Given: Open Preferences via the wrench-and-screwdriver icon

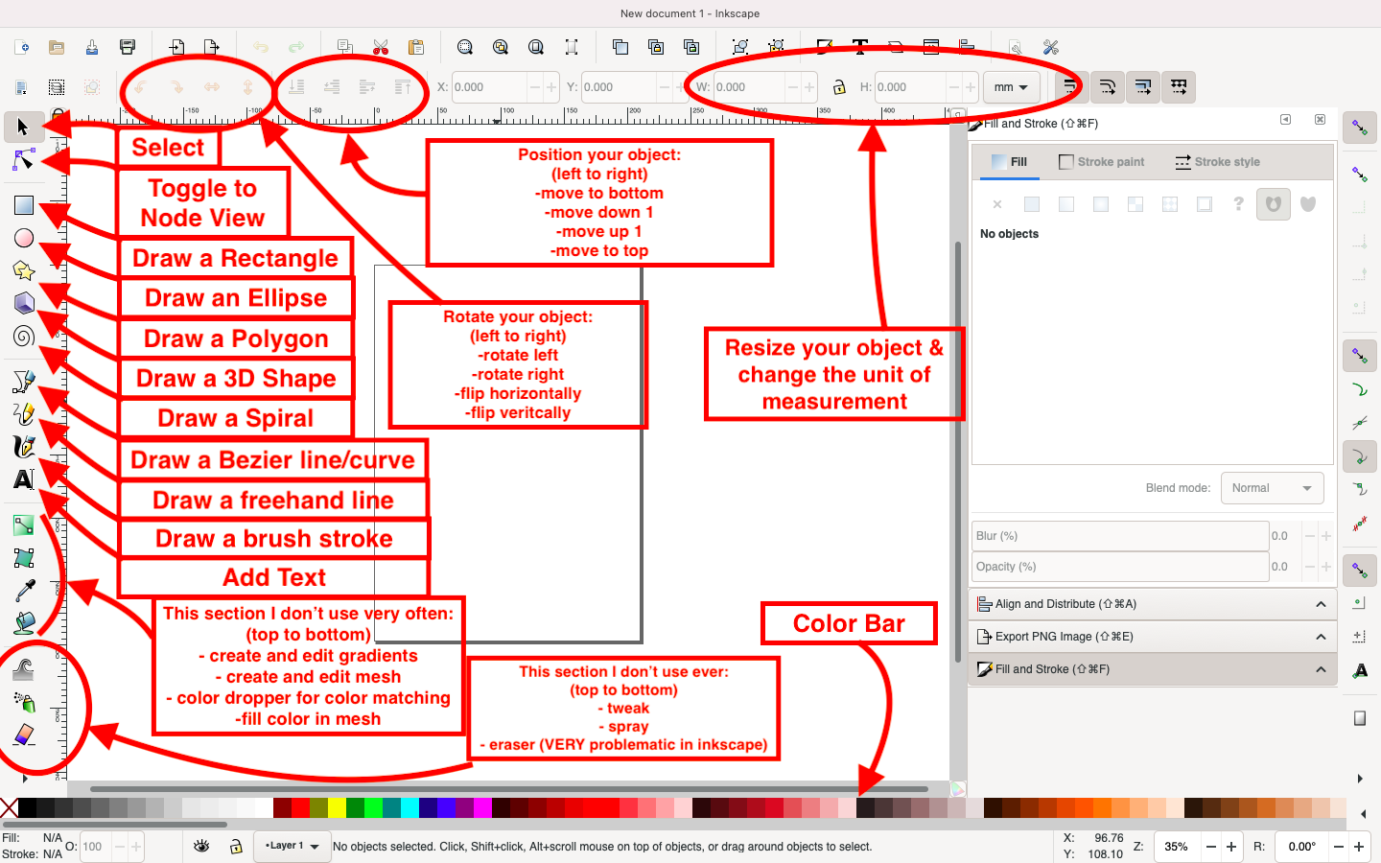Looking at the screenshot, I should pyautogui.click(x=1050, y=47).
